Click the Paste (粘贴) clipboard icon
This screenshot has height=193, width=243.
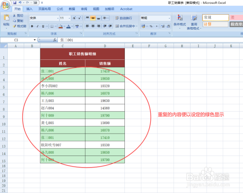click(6, 18)
